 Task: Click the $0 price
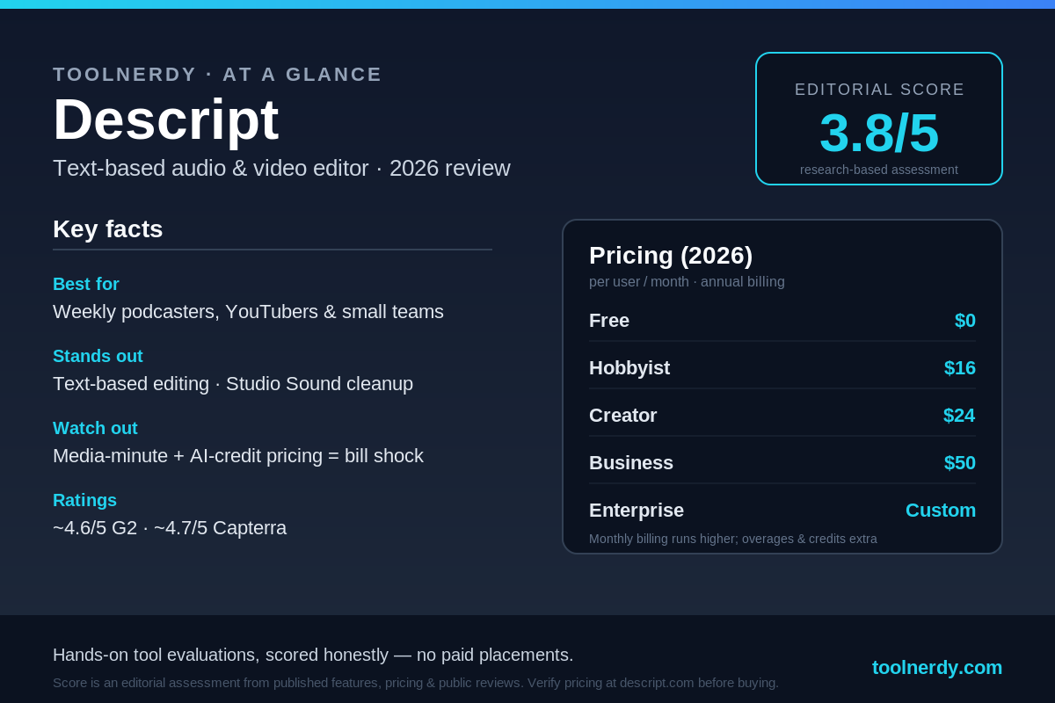tap(965, 321)
